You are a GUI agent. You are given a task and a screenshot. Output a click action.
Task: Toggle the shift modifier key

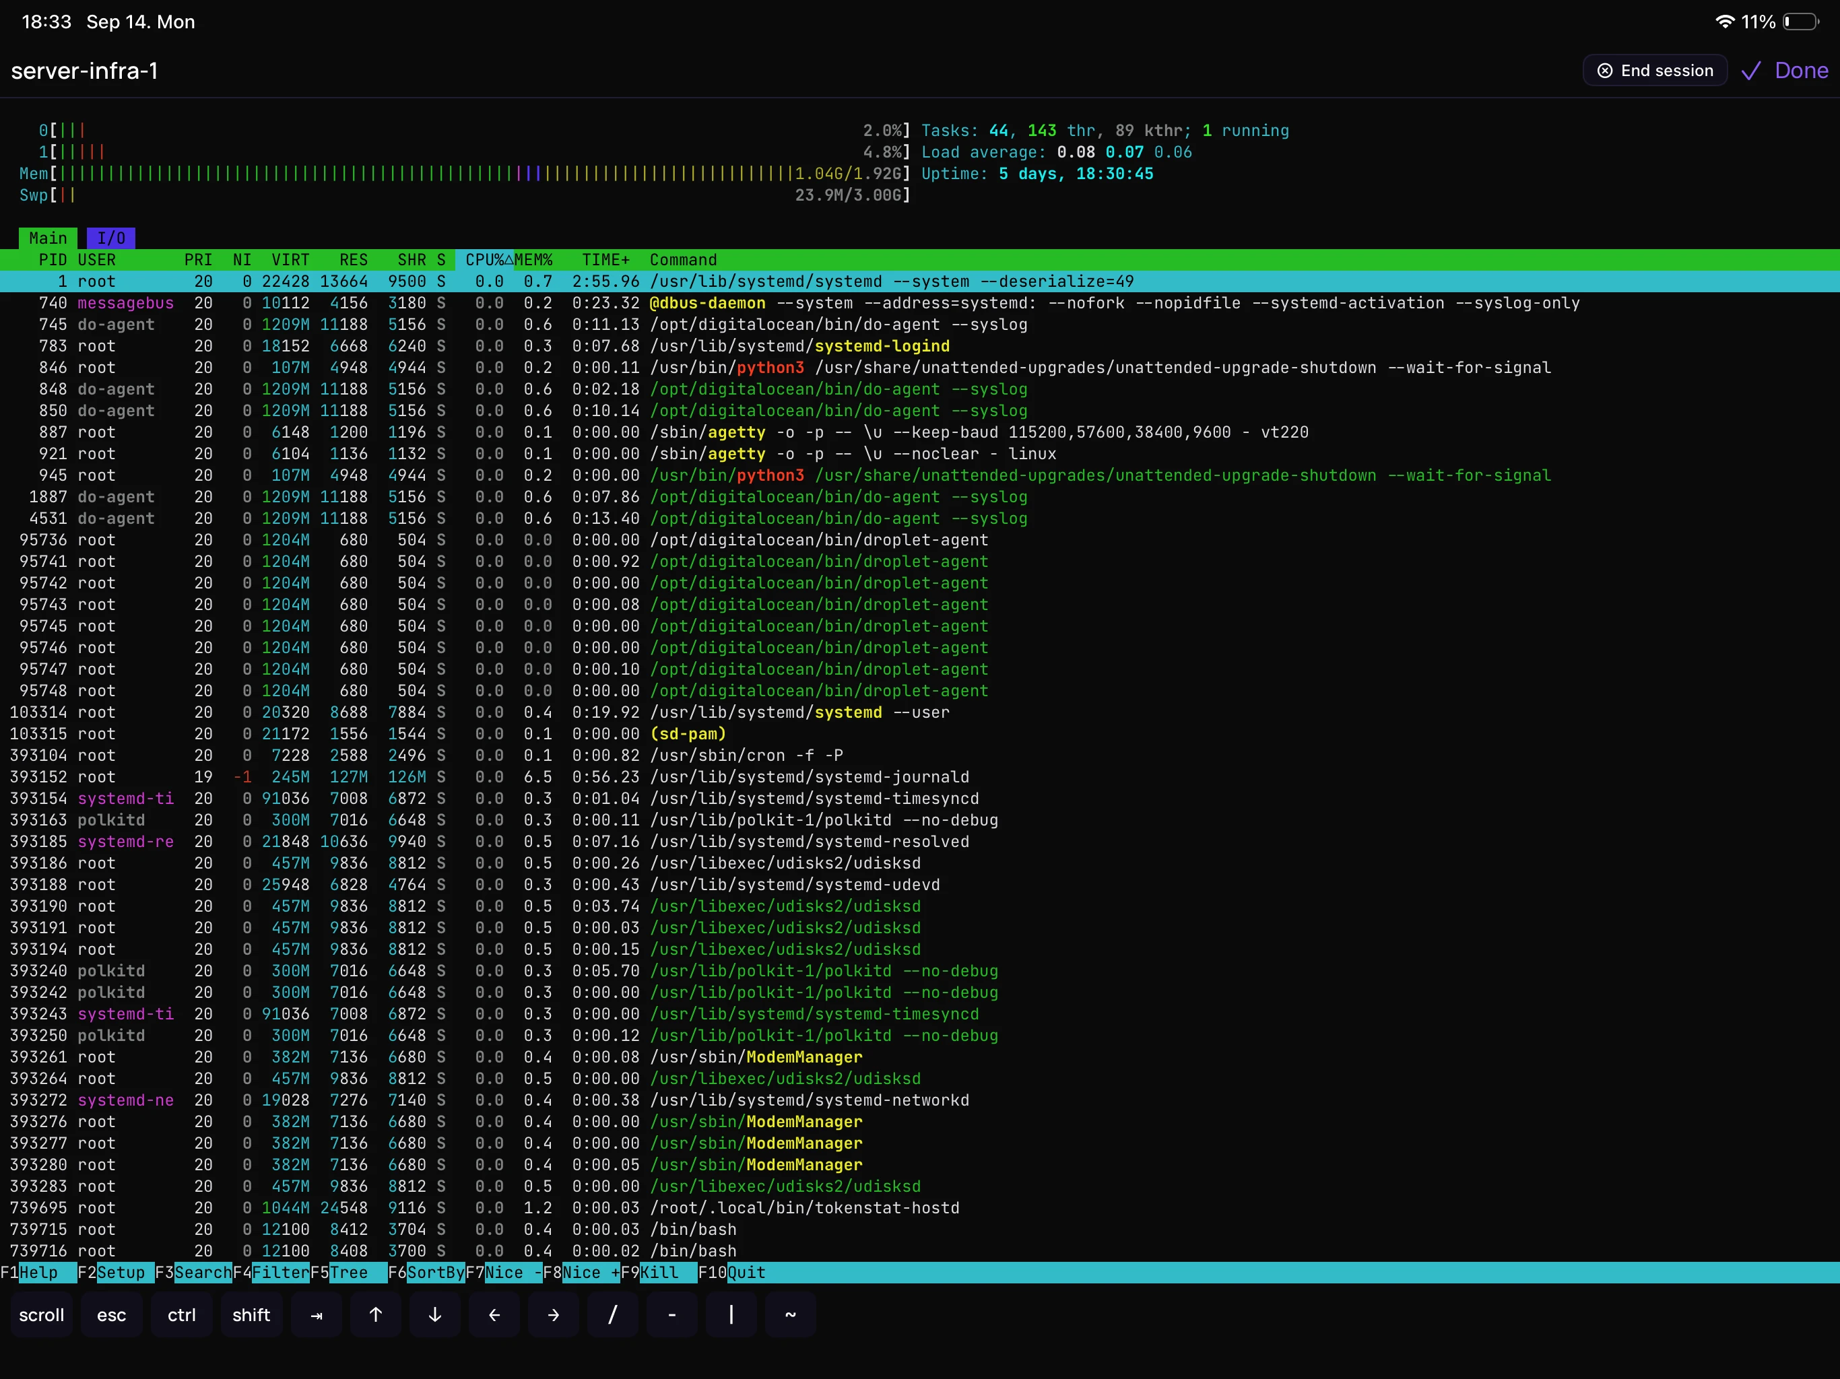pos(251,1315)
